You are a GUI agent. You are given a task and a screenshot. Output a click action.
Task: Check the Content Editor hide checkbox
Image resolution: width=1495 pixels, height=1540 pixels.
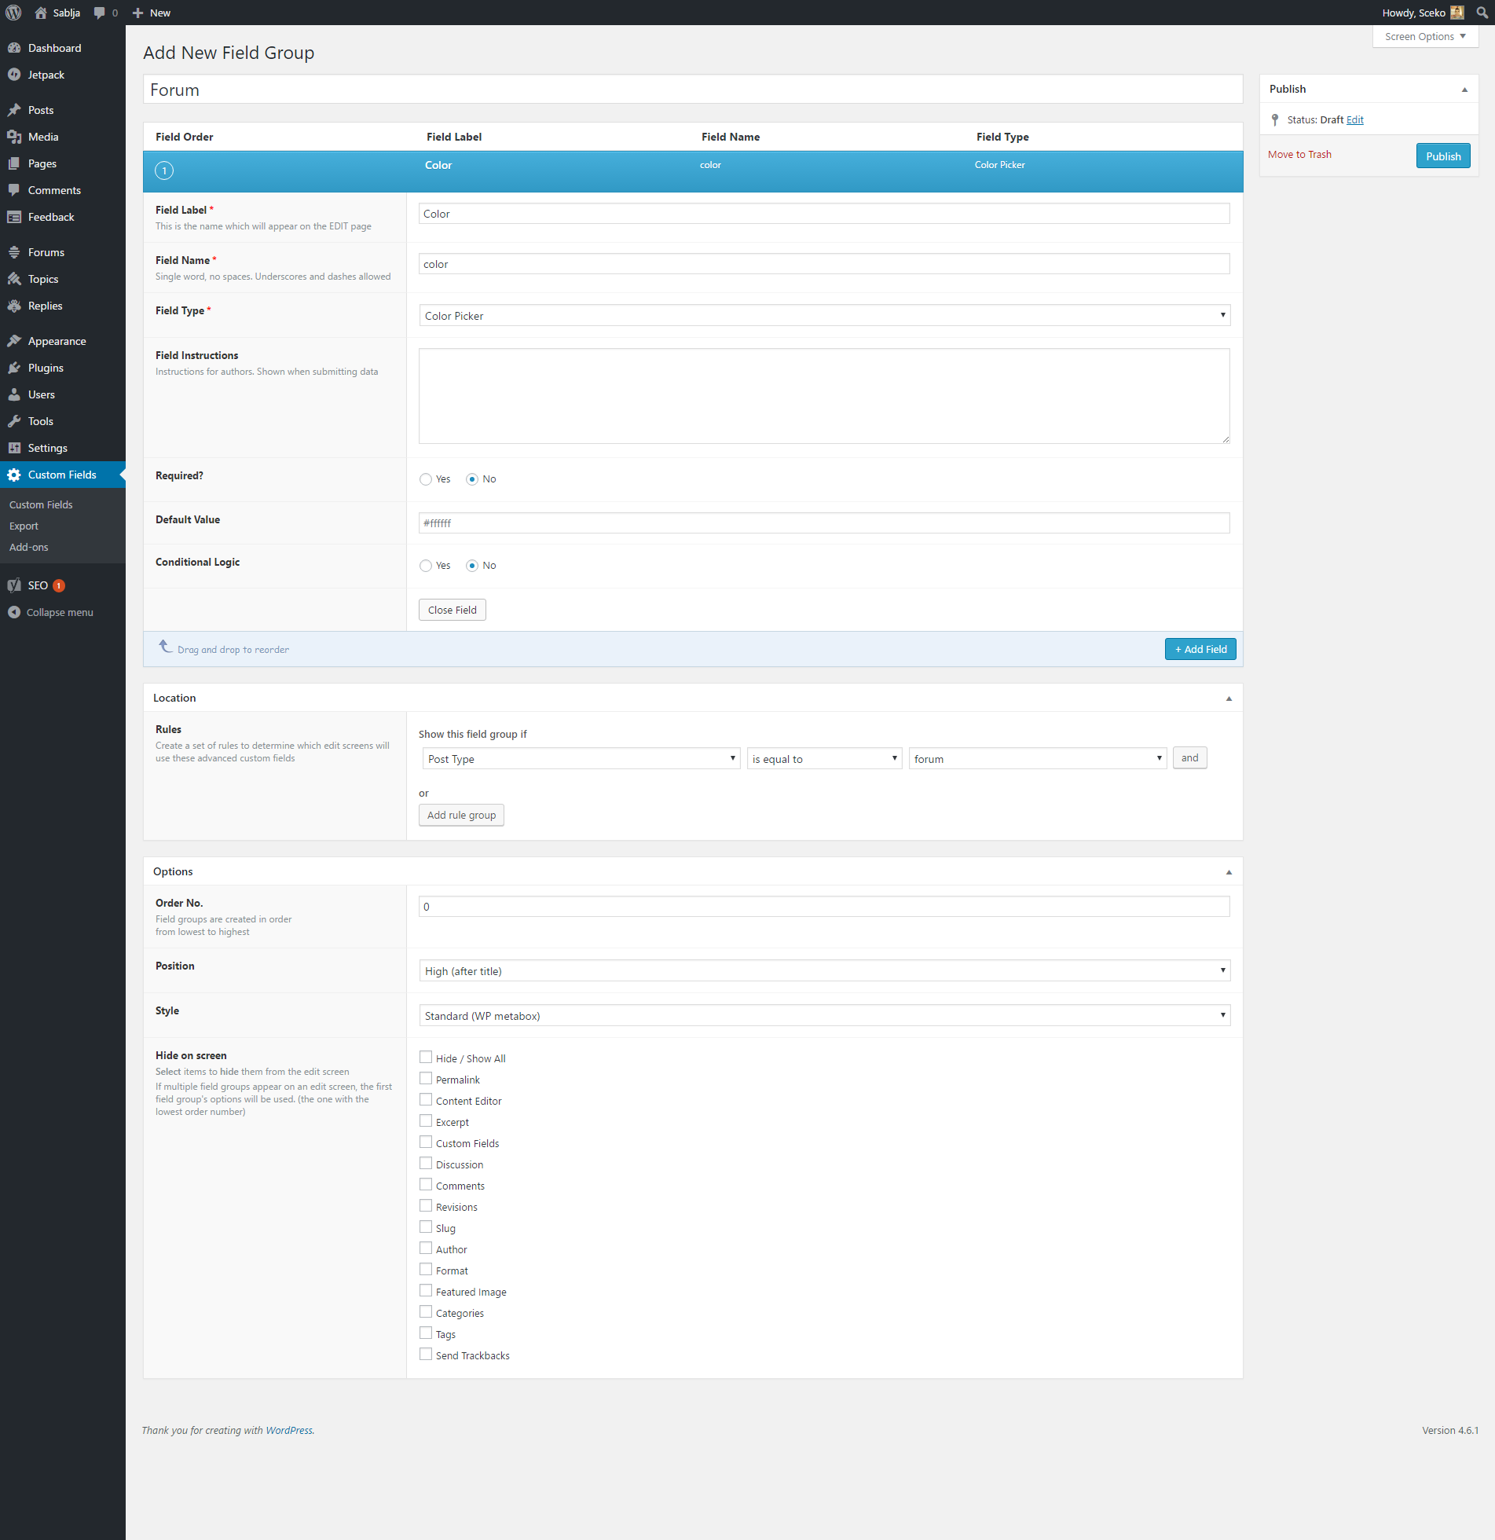[426, 1100]
